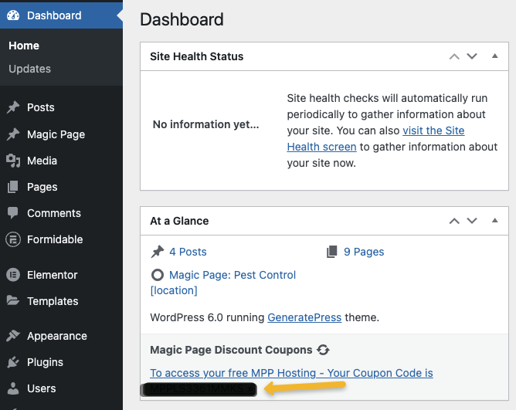The width and height of the screenshot is (516, 410).
Task: Move Site Health Status widget up
Action: click(x=454, y=56)
